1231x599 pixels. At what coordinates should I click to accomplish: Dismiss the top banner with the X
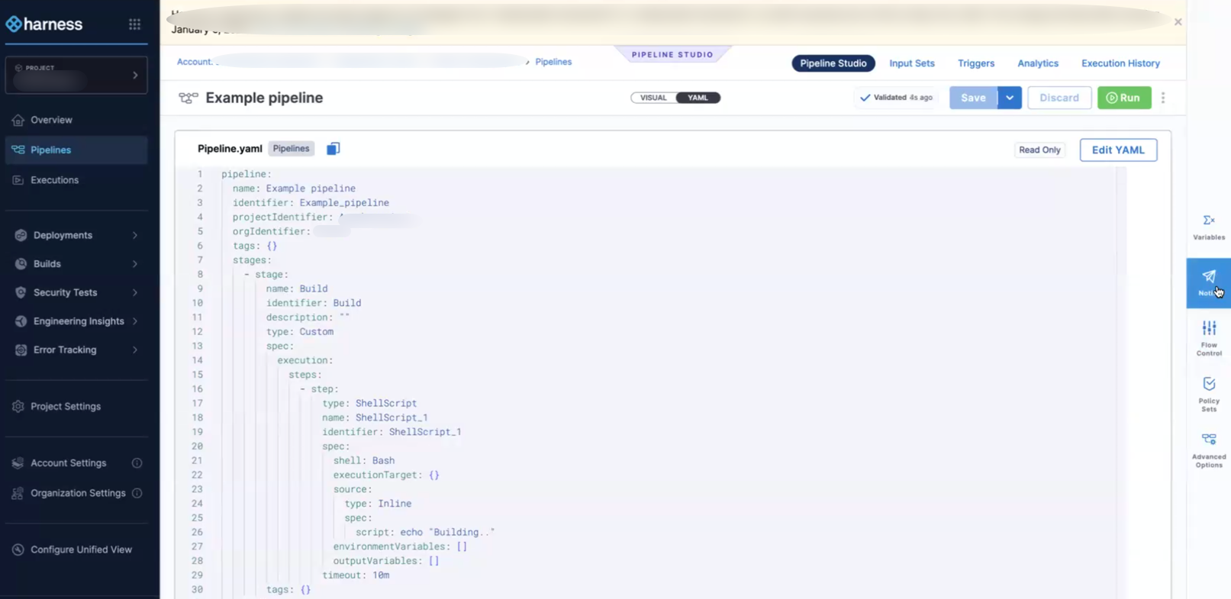click(x=1178, y=22)
